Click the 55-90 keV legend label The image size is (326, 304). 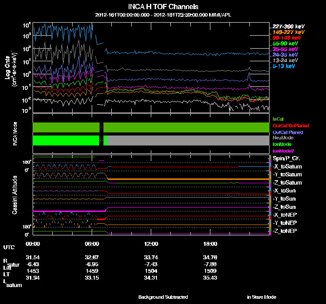click(x=285, y=43)
